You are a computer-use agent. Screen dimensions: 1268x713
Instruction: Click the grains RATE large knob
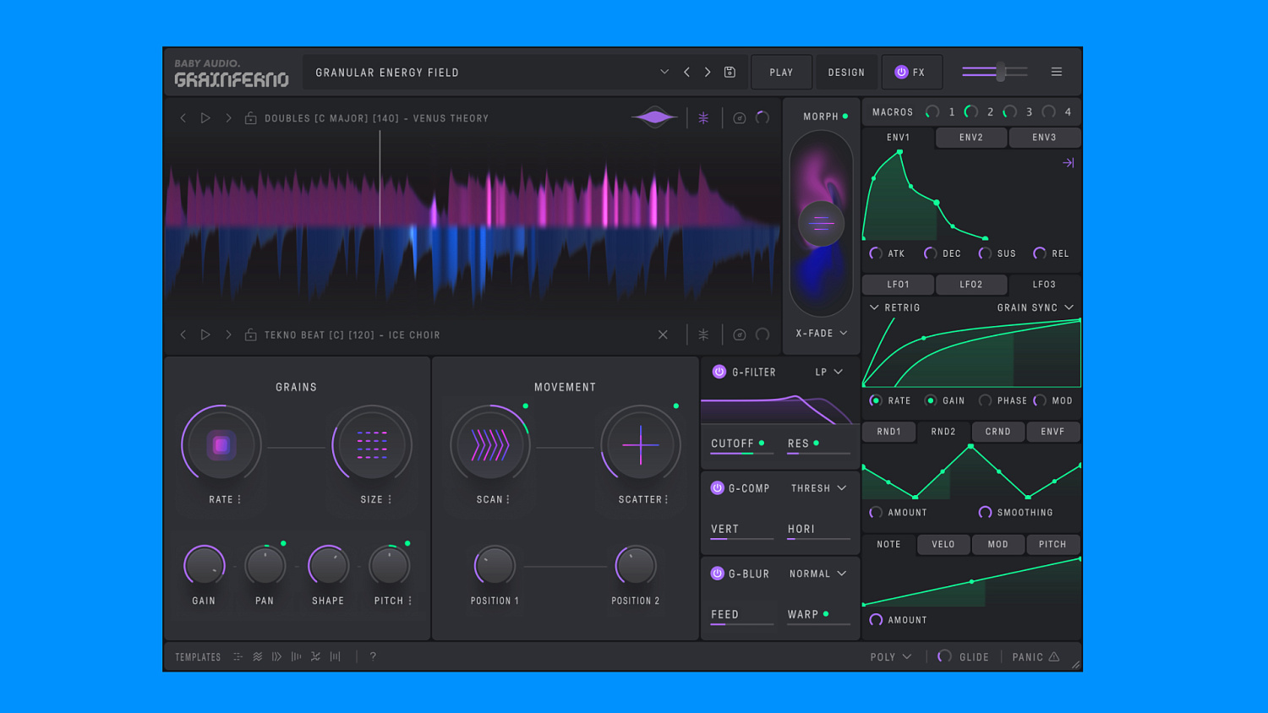221,445
